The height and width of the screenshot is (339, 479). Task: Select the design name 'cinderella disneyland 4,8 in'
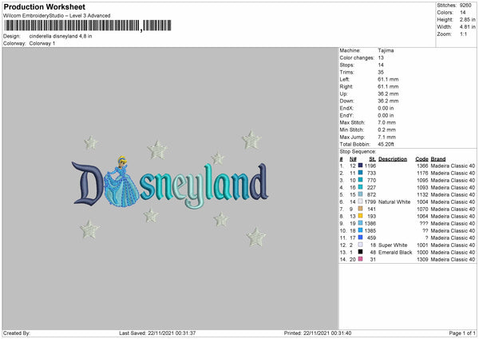pos(61,36)
